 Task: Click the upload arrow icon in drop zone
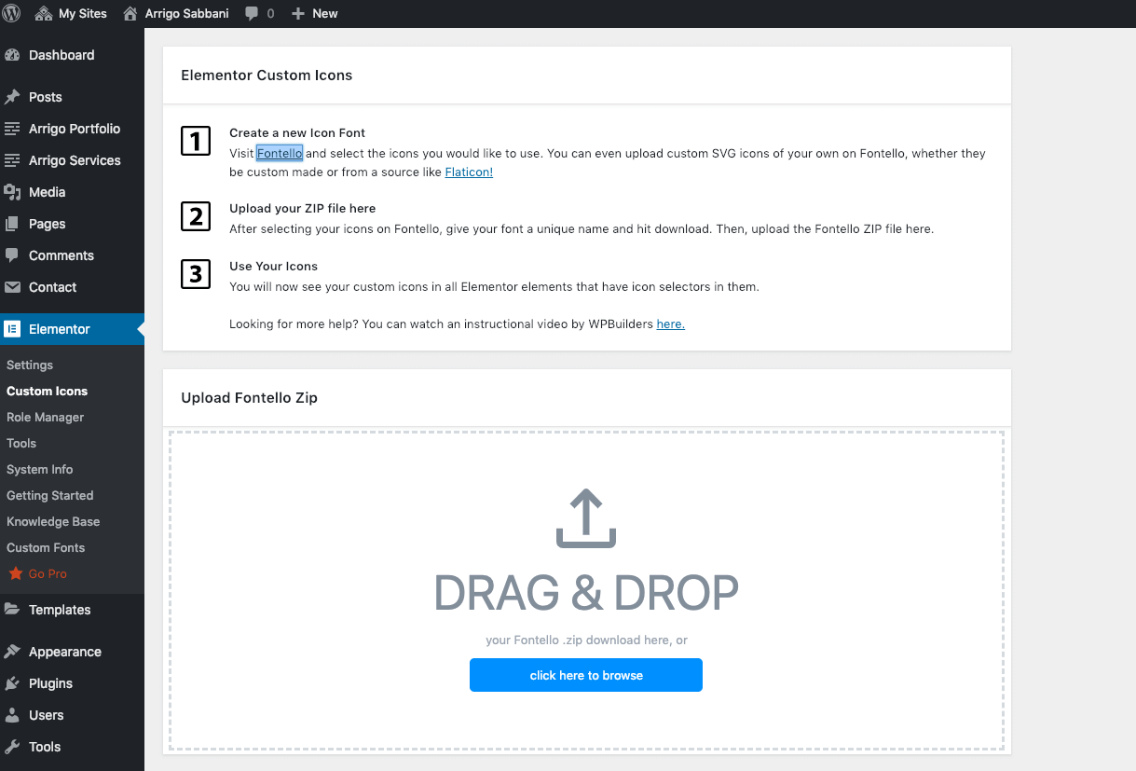586,520
